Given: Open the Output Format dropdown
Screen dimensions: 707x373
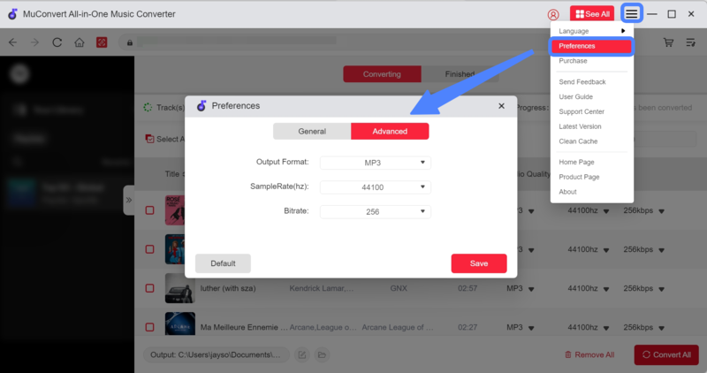Looking at the screenshot, I should [375, 163].
